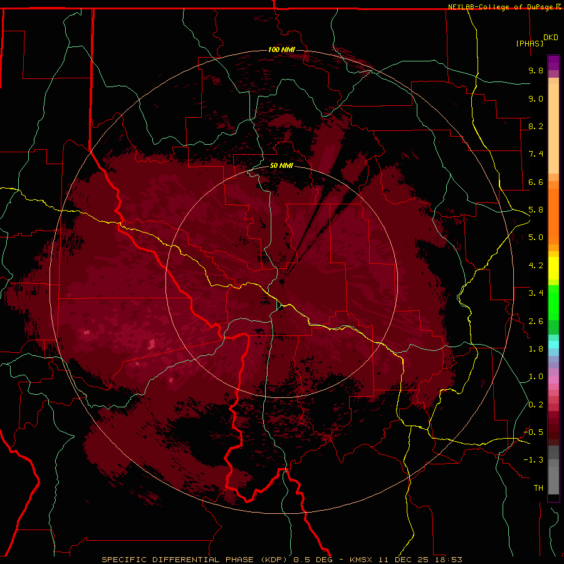
Task: Select the 5.8 scale value
Action: [x=536, y=210]
